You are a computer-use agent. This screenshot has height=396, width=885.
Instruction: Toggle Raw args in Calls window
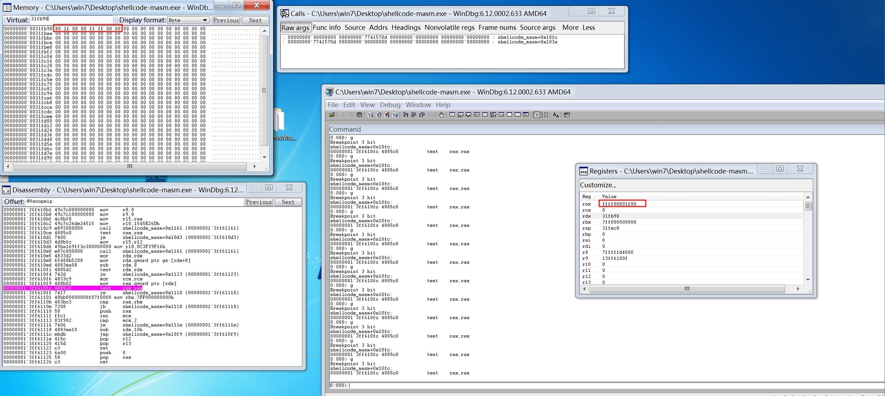(295, 28)
